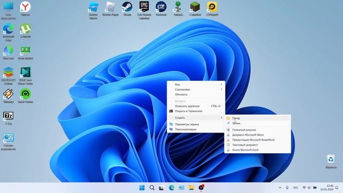Choose Открыть в Терминале

click(196, 111)
